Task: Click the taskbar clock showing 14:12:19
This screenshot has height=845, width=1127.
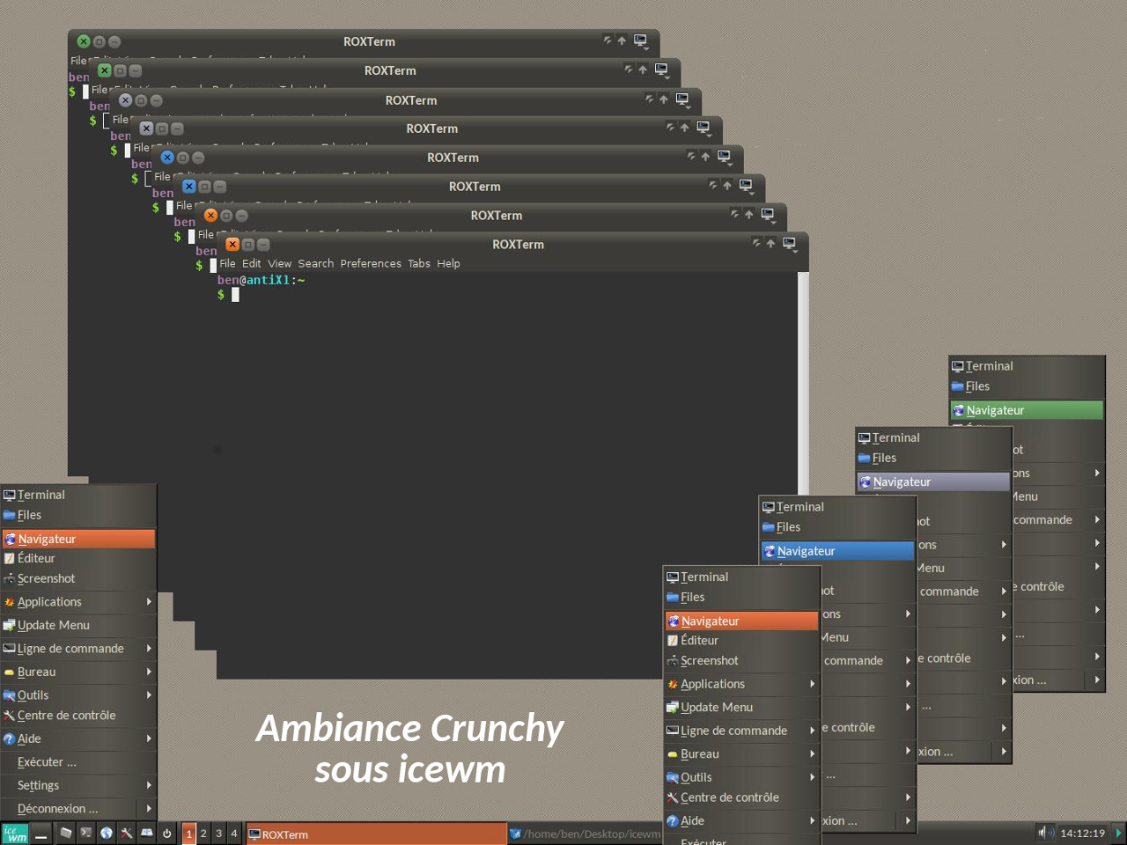Action: tap(1082, 834)
